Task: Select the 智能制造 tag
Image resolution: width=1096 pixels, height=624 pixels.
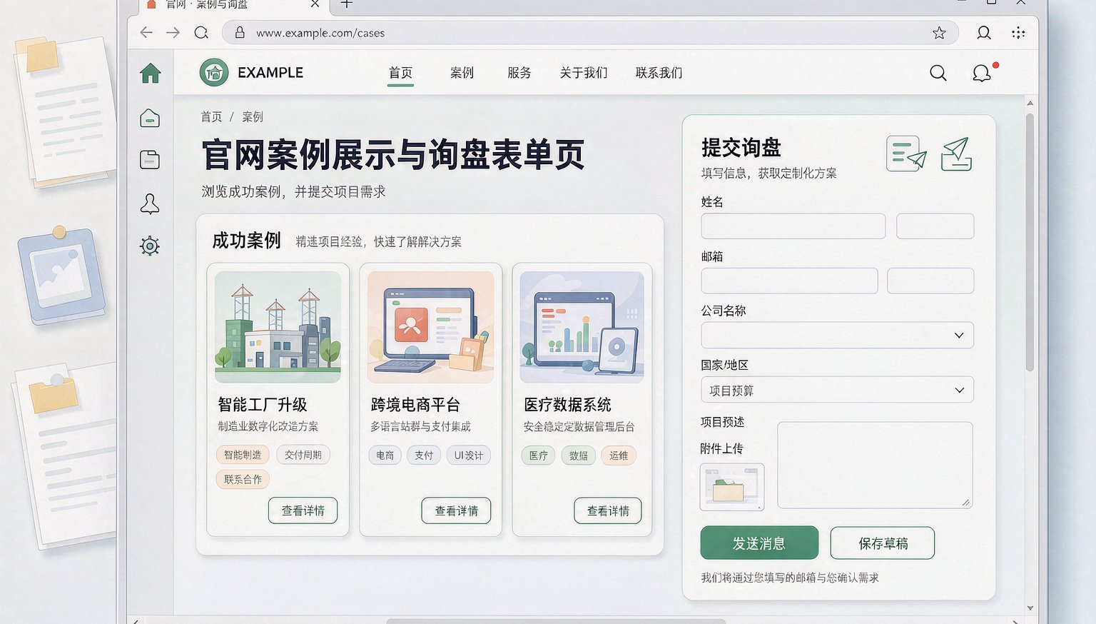Action: point(243,455)
